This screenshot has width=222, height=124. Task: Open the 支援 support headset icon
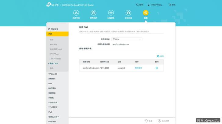point(146,121)
